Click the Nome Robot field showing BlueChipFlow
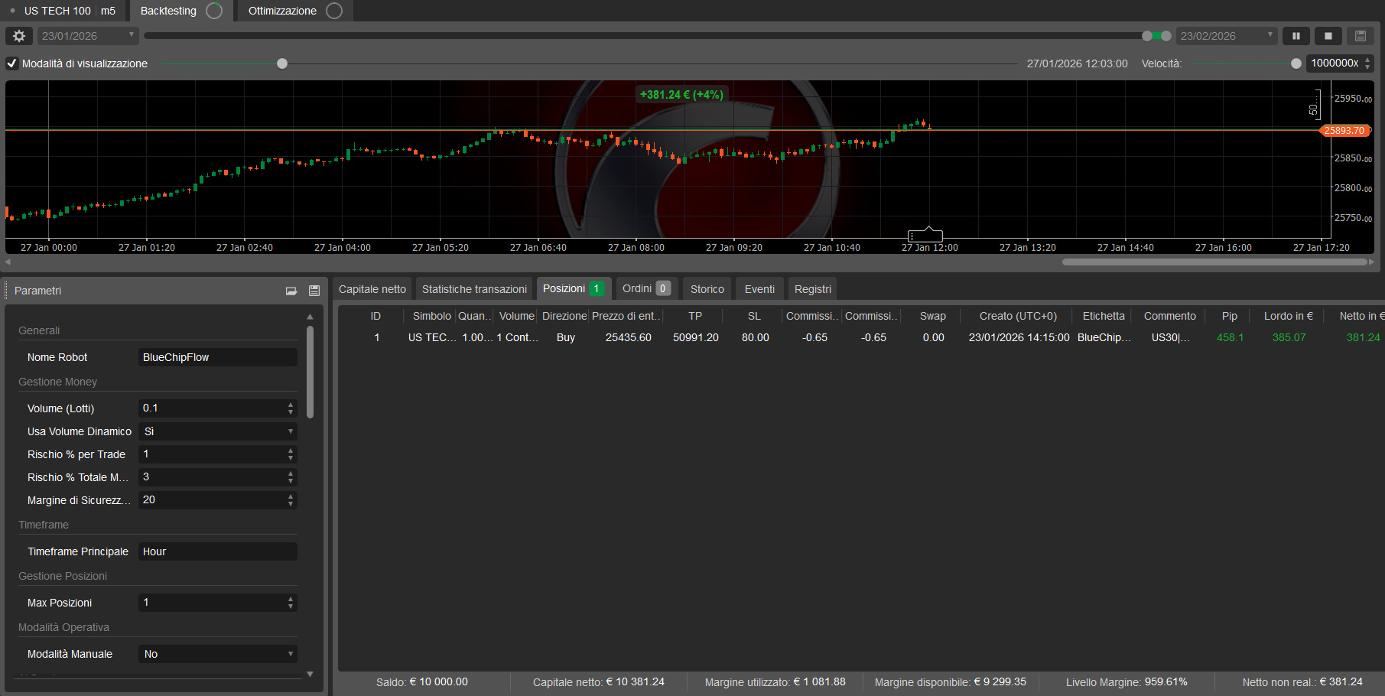Image resolution: width=1385 pixels, height=696 pixels. click(x=217, y=356)
